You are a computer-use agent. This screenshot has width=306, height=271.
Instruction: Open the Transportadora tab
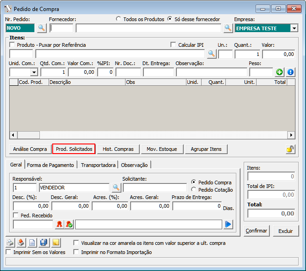point(98,165)
